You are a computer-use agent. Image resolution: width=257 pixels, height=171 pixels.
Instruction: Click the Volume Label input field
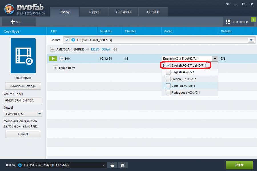(23, 100)
